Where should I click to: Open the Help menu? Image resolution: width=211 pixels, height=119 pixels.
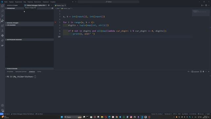pos(53,2)
